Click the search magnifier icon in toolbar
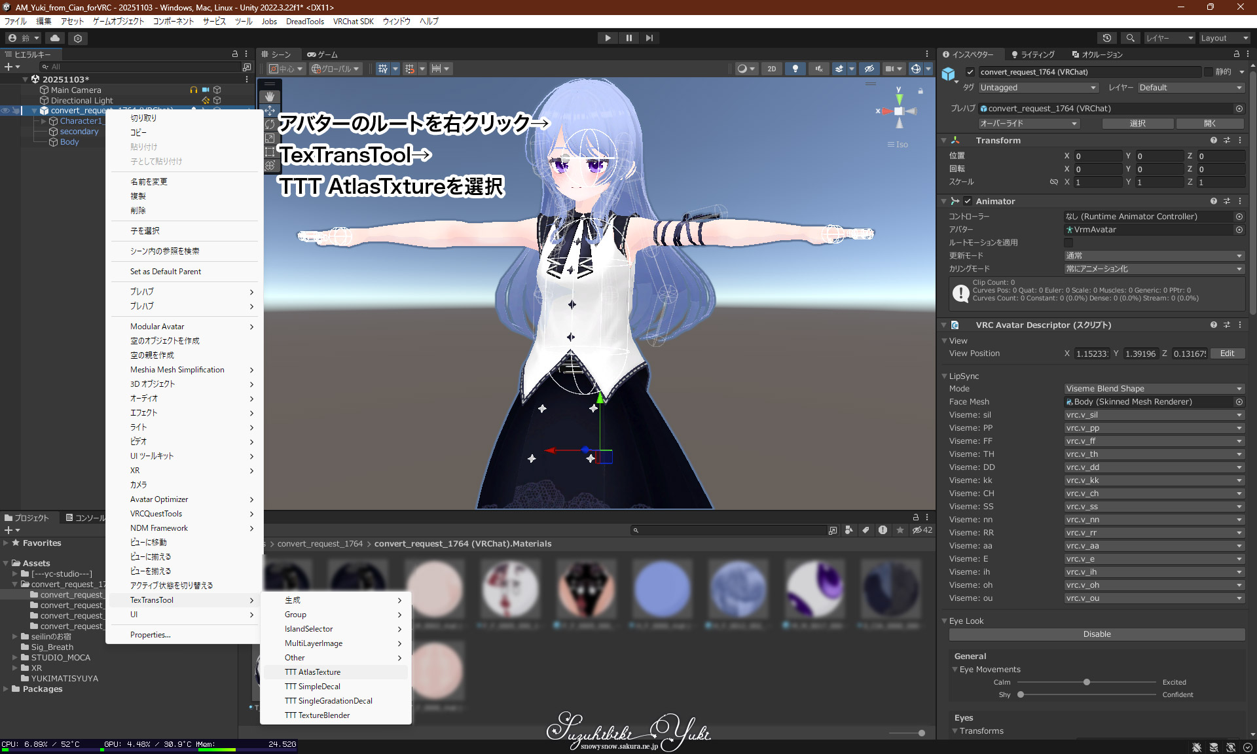Screen dimensions: 1257x754 pos(1131,38)
